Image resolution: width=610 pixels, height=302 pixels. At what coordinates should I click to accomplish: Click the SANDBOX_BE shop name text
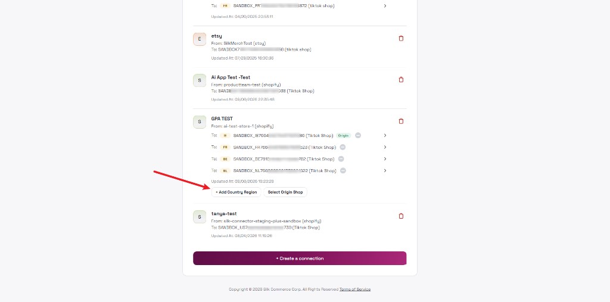tap(284, 159)
